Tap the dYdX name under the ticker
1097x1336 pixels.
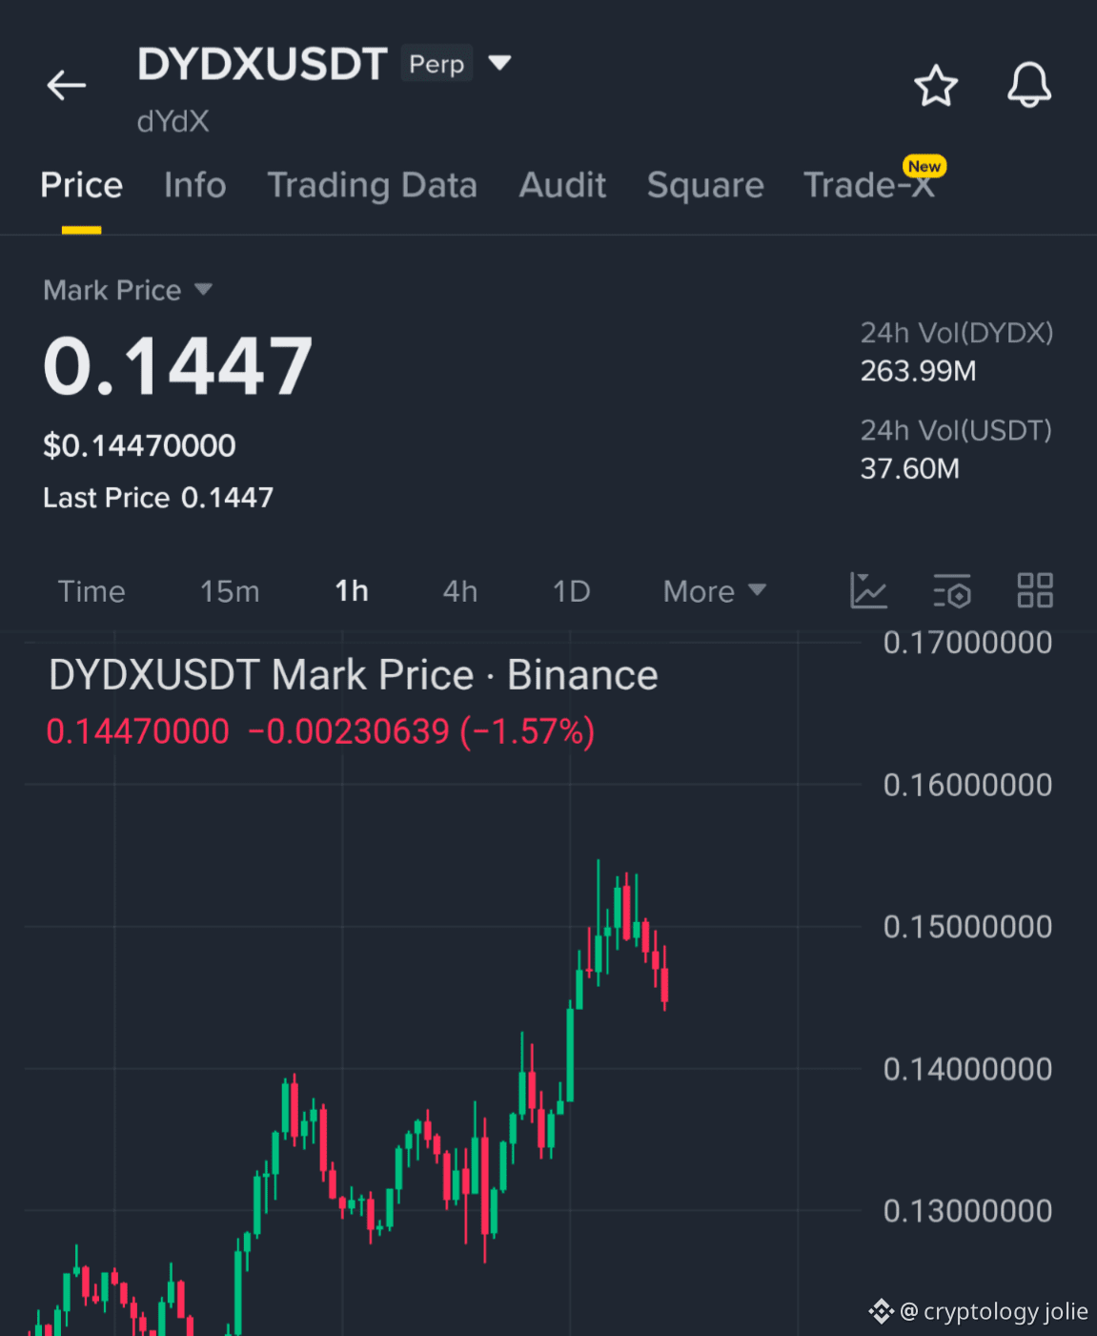[173, 121]
